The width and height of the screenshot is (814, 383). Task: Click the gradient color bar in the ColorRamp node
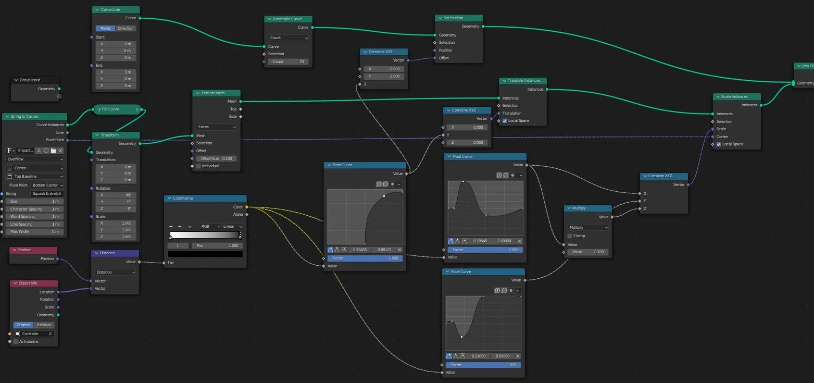pos(205,236)
